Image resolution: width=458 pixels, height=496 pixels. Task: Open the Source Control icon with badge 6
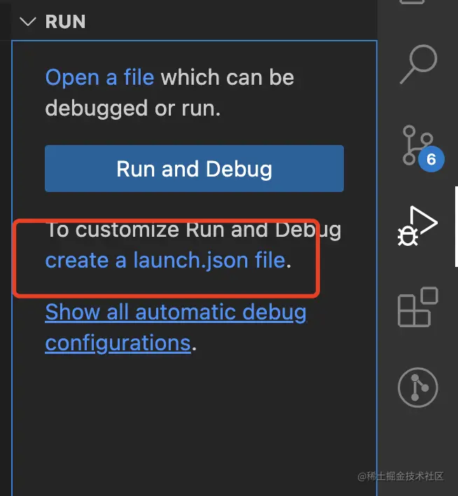(423, 149)
